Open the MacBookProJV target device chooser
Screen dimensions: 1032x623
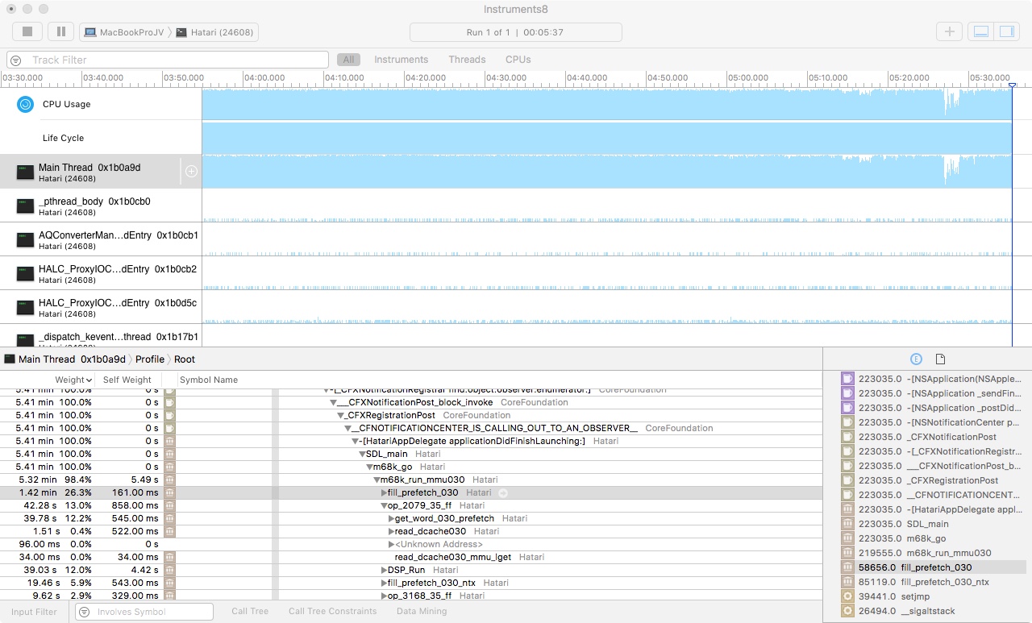point(123,32)
